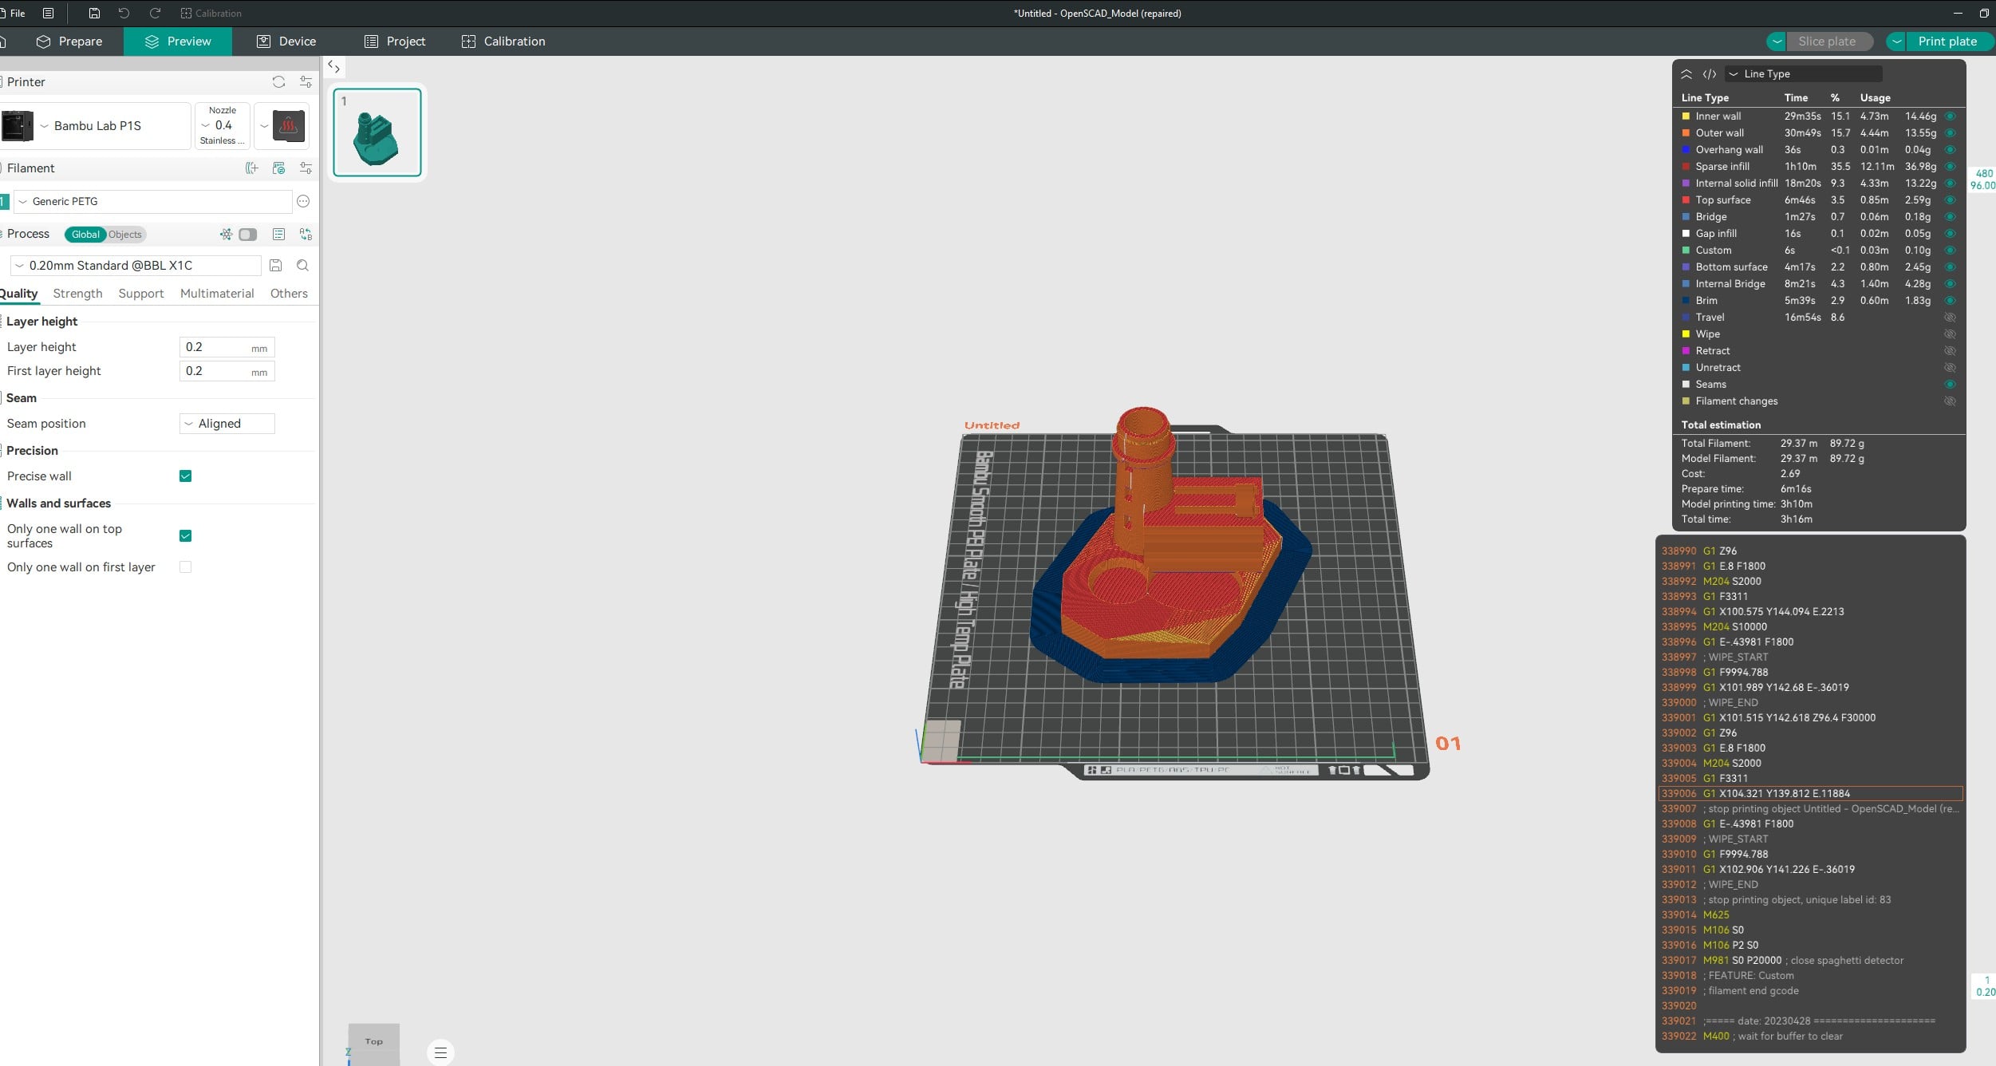Viewport: 1996px width, 1066px height.
Task: Hide Sparse infill lines with eye icon
Action: pyautogui.click(x=1950, y=166)
